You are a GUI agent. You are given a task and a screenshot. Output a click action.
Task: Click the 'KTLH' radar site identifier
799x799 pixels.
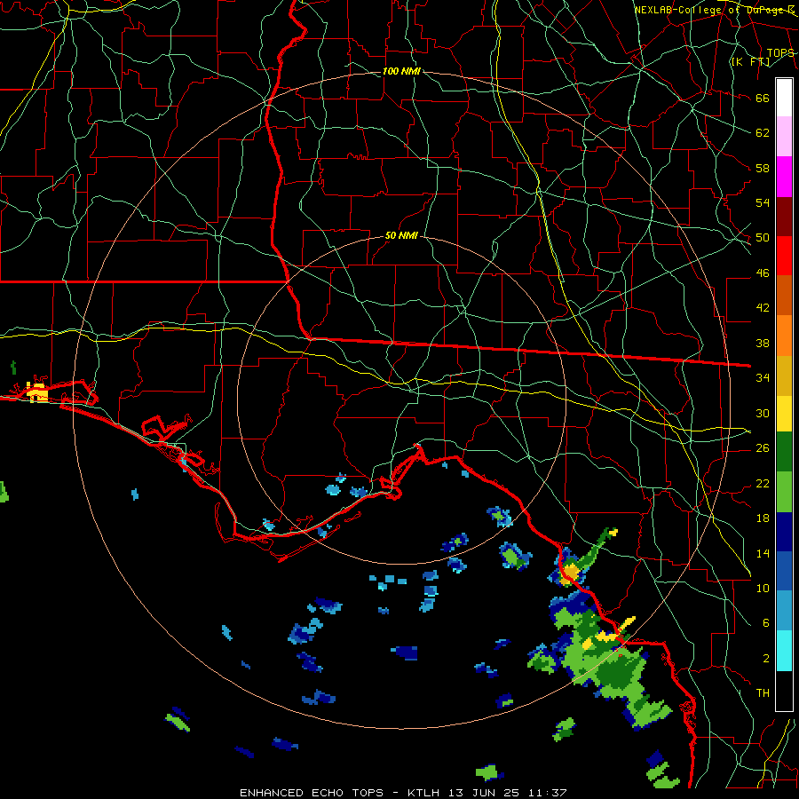425,793
